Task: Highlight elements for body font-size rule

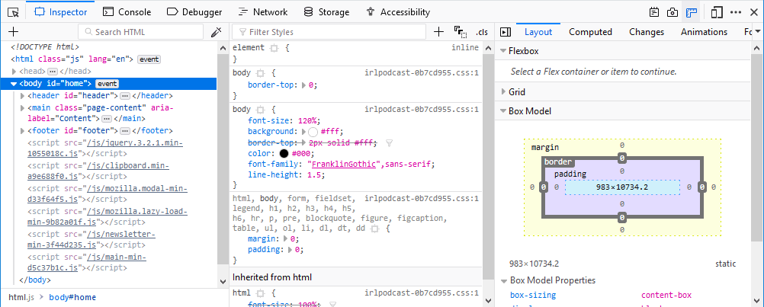Action: (260, 110)
